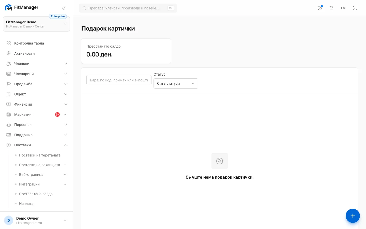Viewport: 366px width, 229px height.
Task: Toggle dark mode moon icon
Action: (x=355, y=8)
